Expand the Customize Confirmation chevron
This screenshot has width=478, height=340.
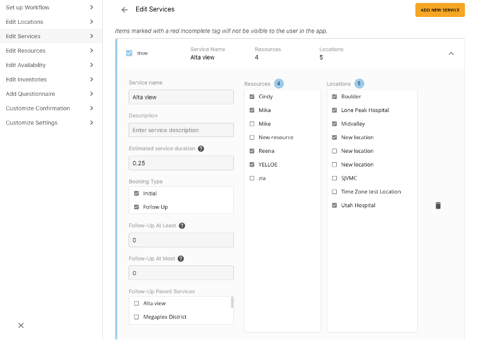pos(92,108)
